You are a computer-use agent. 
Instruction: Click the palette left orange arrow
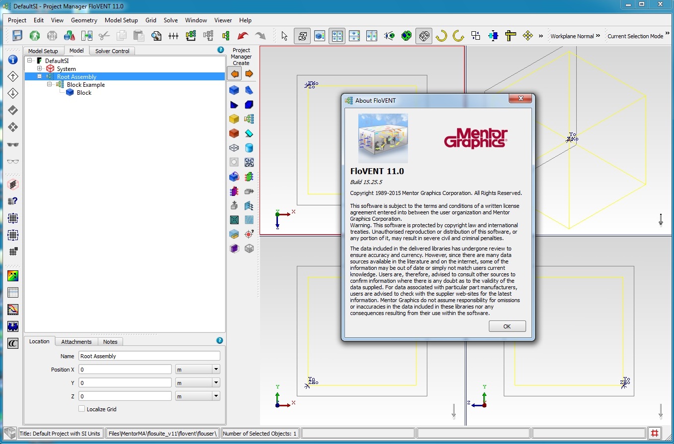[x=234, y=74]
